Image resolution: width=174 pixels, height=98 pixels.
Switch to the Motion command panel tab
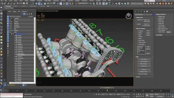click(144, 12)
